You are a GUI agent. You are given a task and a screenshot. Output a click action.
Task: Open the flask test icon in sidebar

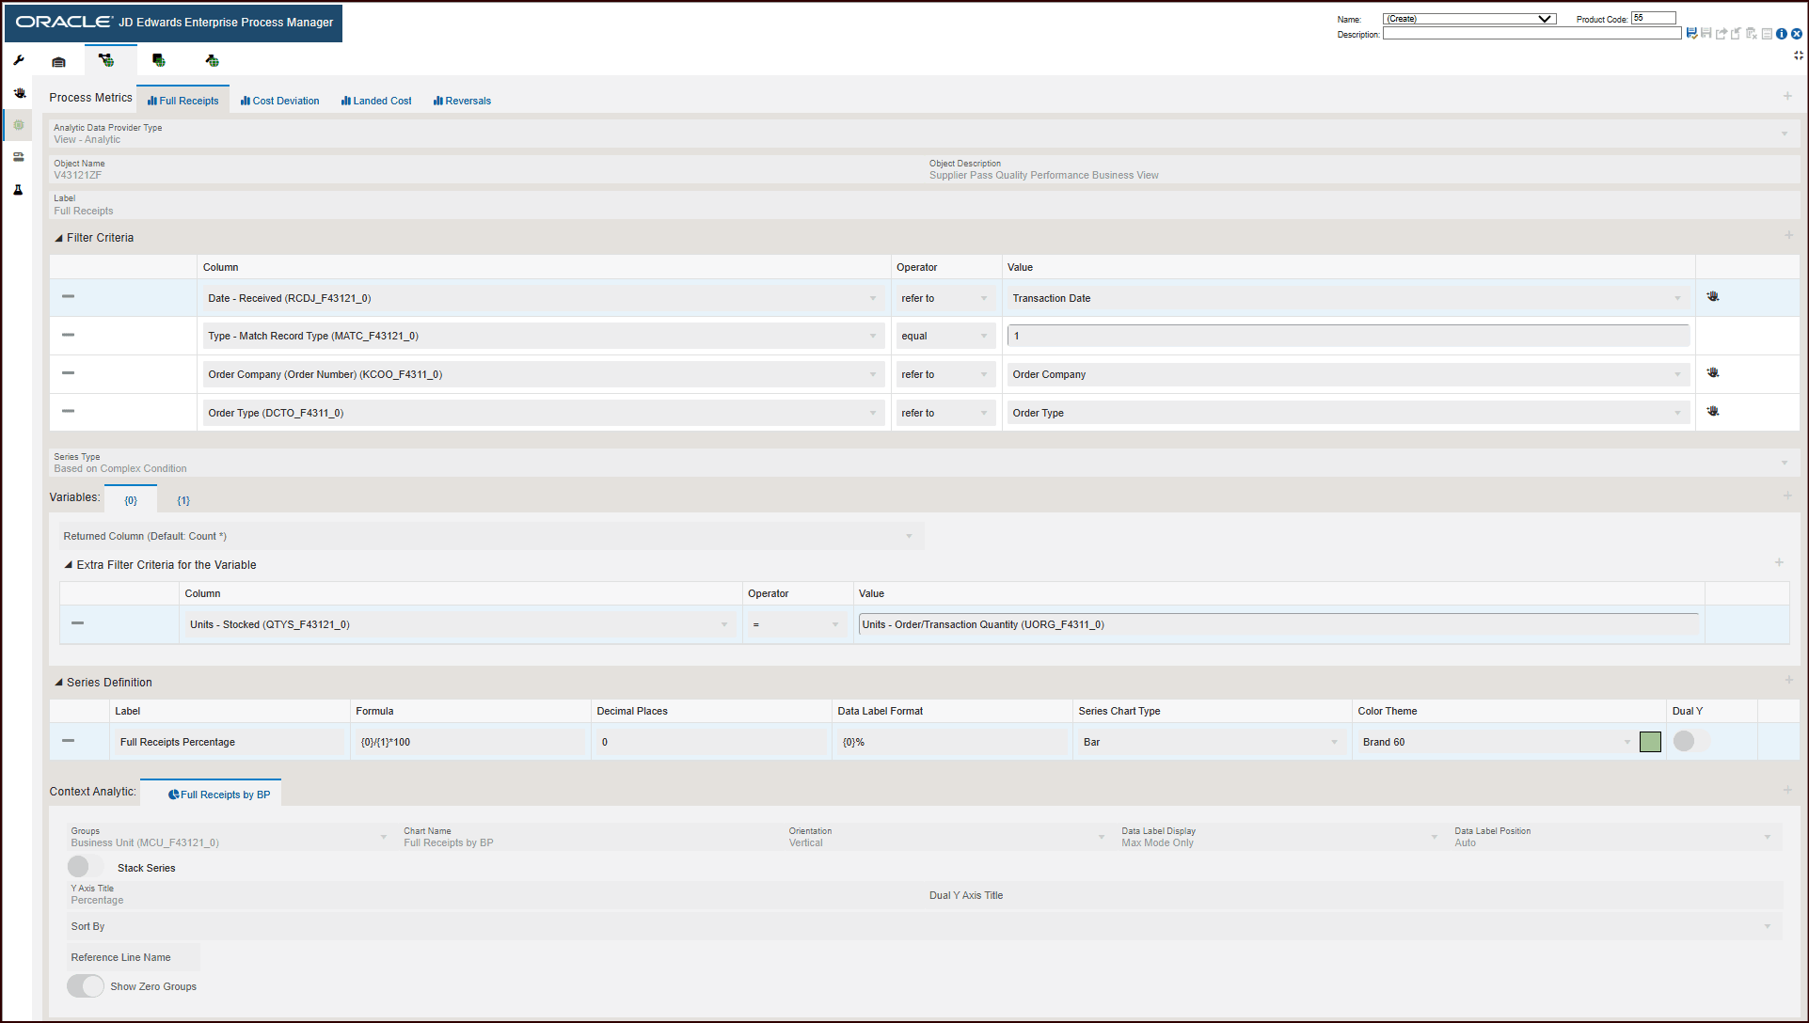tap(18, 190)
